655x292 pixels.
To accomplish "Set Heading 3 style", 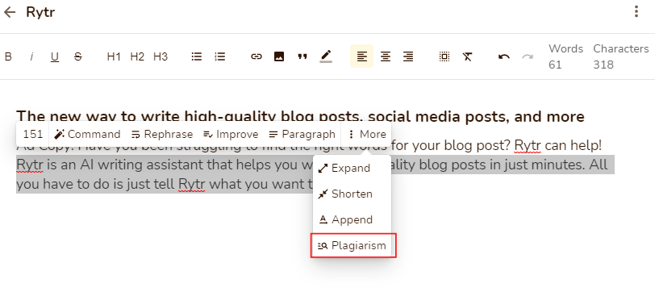I will coord(161,56).
